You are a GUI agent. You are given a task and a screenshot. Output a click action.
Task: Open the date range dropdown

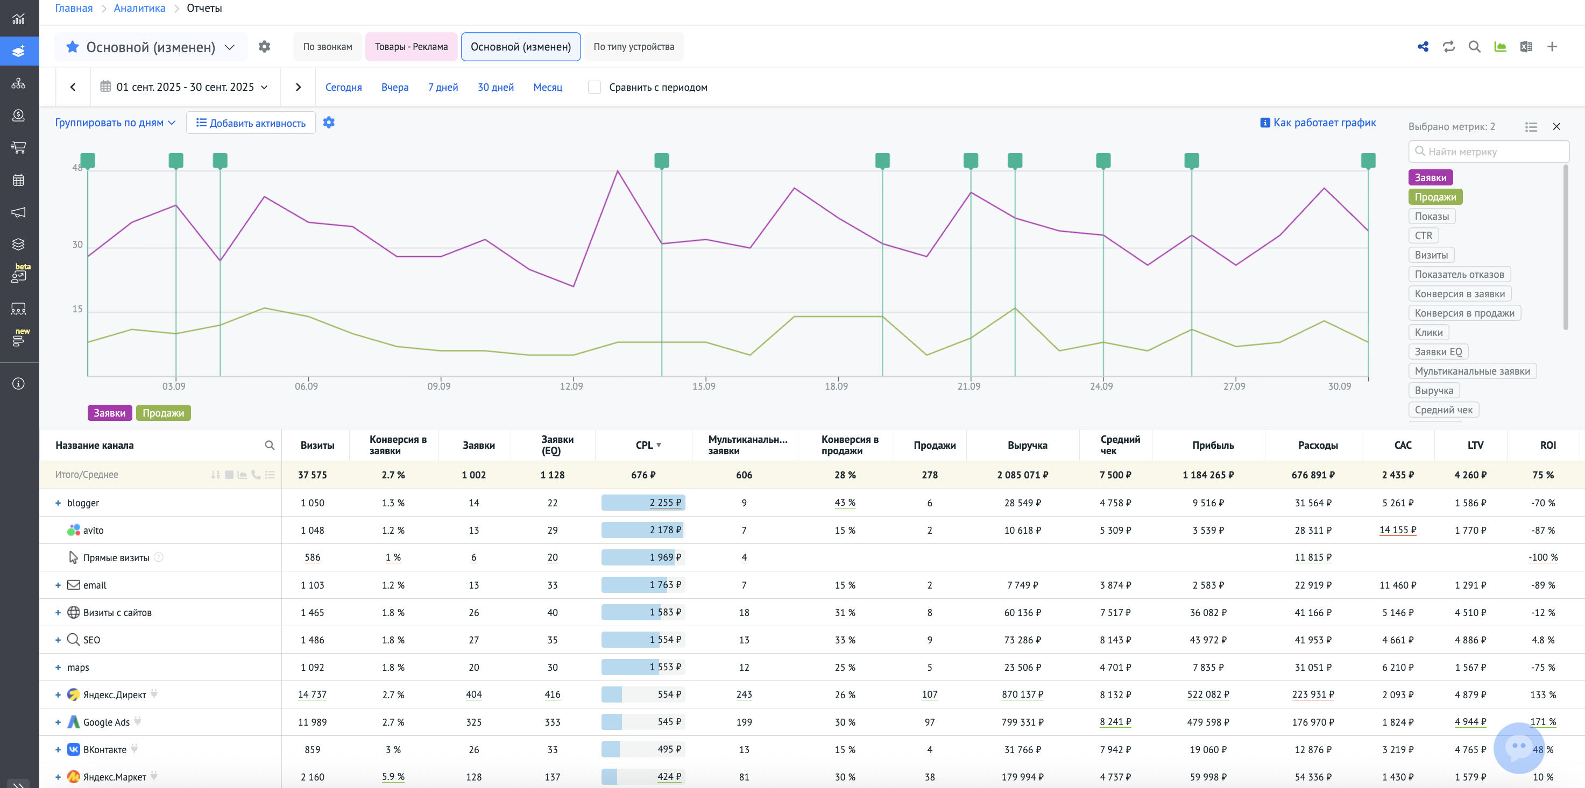click(x=185, y=87)
